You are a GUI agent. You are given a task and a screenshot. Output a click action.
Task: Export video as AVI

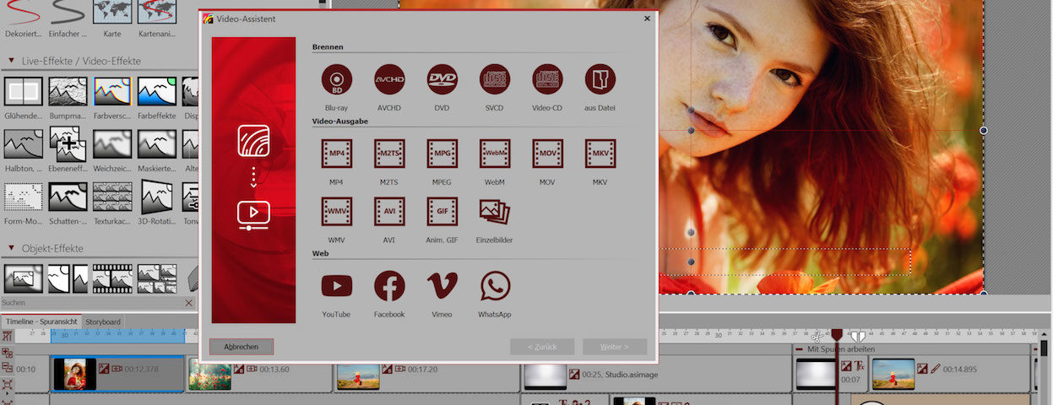pyautogui.click(x=389, y=211)
